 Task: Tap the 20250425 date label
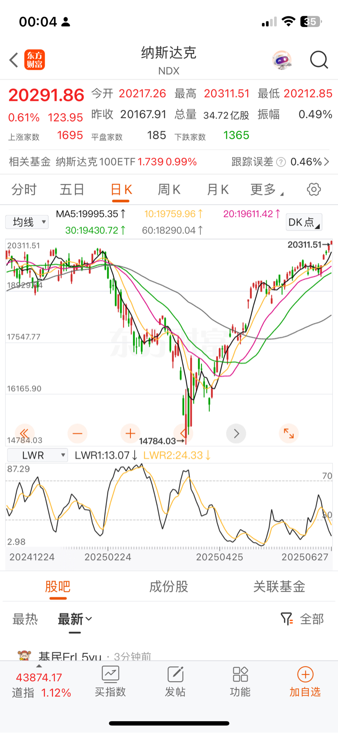point(220,557)
